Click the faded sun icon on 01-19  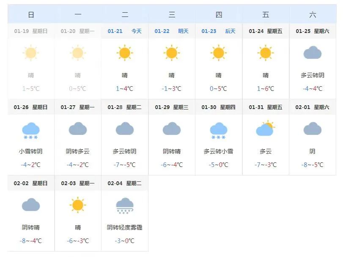tap(31, 53)
